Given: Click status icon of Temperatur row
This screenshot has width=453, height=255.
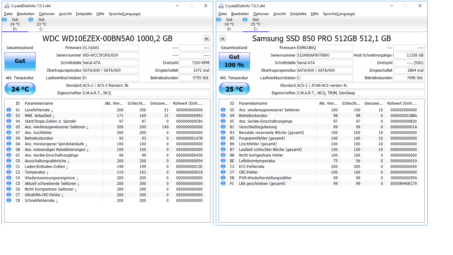Looking at the screenshot, I should (x=9, y=172).
